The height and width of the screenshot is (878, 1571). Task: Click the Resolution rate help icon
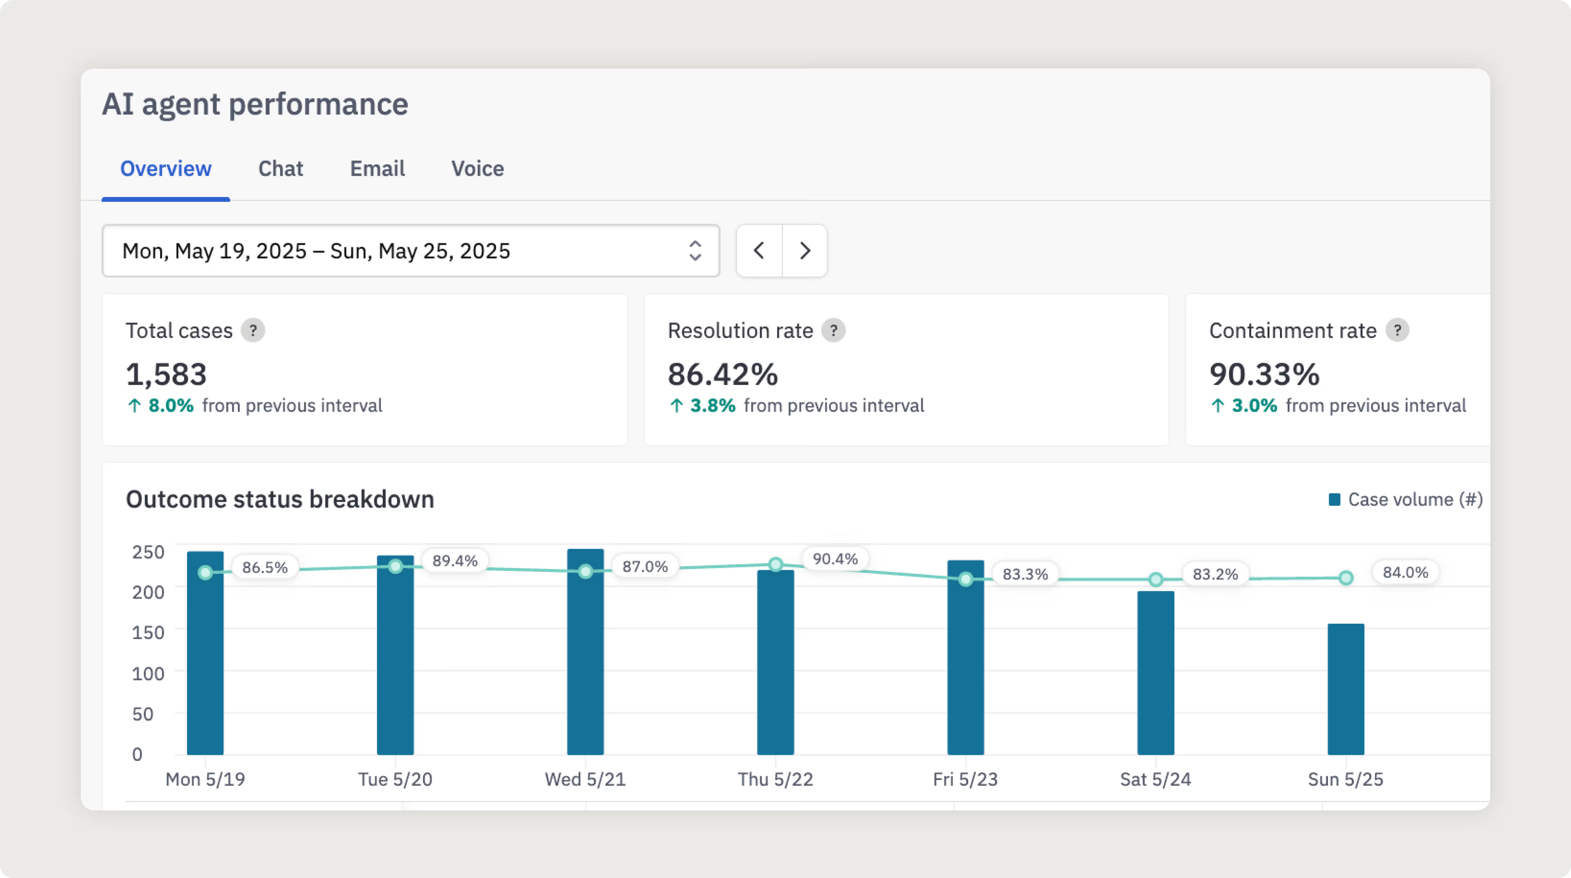coord(833,331)
